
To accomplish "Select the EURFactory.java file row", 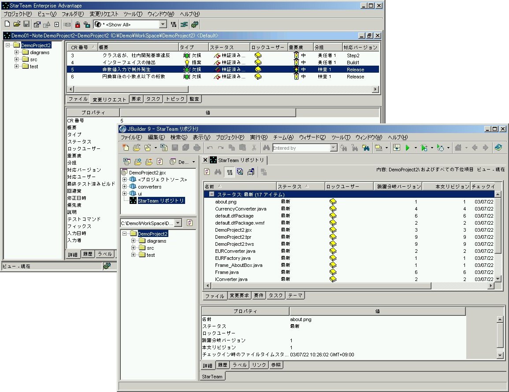I will click(233, 258).
